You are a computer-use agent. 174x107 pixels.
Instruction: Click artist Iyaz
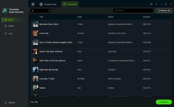coord(79,88)
